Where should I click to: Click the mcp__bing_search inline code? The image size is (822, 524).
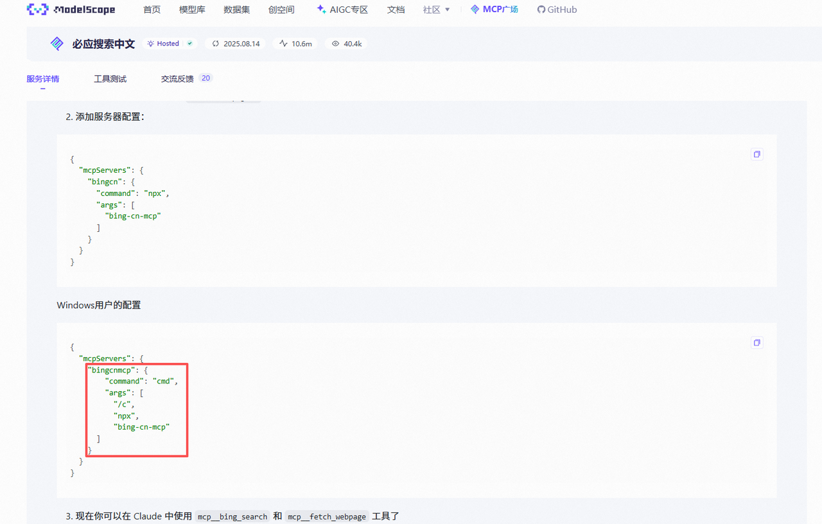point(232,516)
